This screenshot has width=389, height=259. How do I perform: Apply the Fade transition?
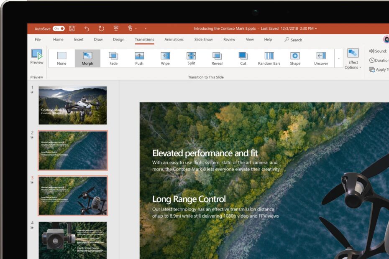tap(113, 58)
